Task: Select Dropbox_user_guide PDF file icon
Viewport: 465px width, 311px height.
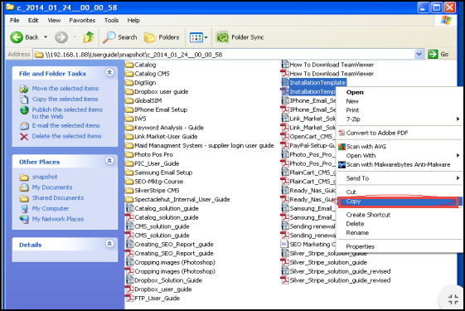Action: pyautogui.click(x=129, y=289)
